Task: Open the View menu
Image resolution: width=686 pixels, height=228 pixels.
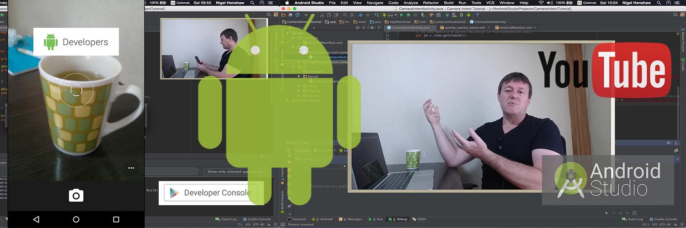Action: 357,3
